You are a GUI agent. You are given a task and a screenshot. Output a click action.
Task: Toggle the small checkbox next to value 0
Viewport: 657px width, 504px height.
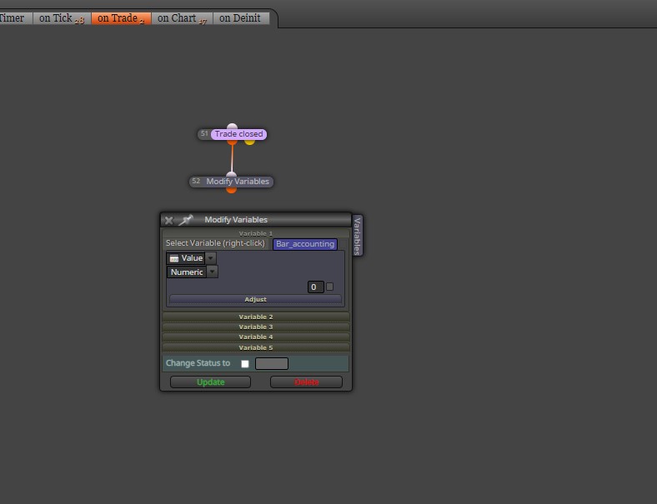click(x=330, y=287)
